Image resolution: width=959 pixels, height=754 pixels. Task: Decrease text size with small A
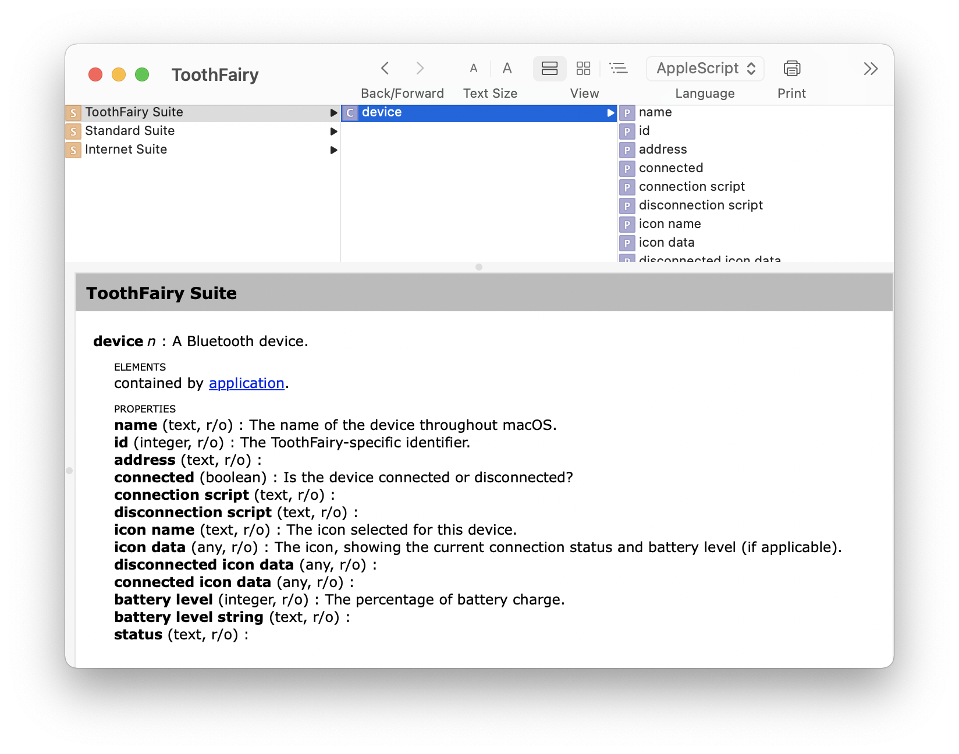tap(474, 69)
